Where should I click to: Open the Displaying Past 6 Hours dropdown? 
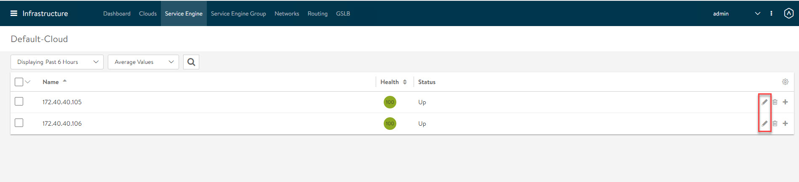click(x=57, y=62)
